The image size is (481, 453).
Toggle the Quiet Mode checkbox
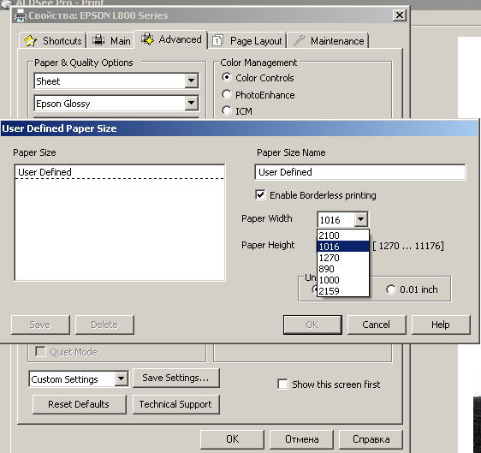(40, 352)
